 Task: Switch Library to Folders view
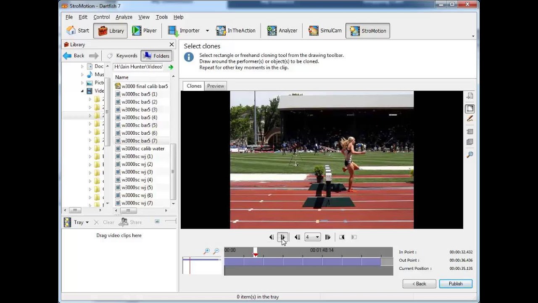point(157,56)
